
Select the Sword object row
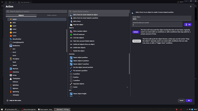37,66
